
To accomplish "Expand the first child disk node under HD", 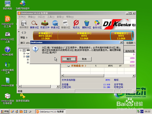I will pyautogui.click(x=24, y=53).
